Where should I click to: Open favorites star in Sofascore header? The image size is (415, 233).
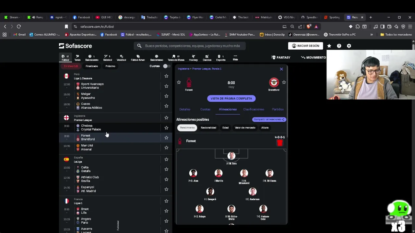click(329, 46)
